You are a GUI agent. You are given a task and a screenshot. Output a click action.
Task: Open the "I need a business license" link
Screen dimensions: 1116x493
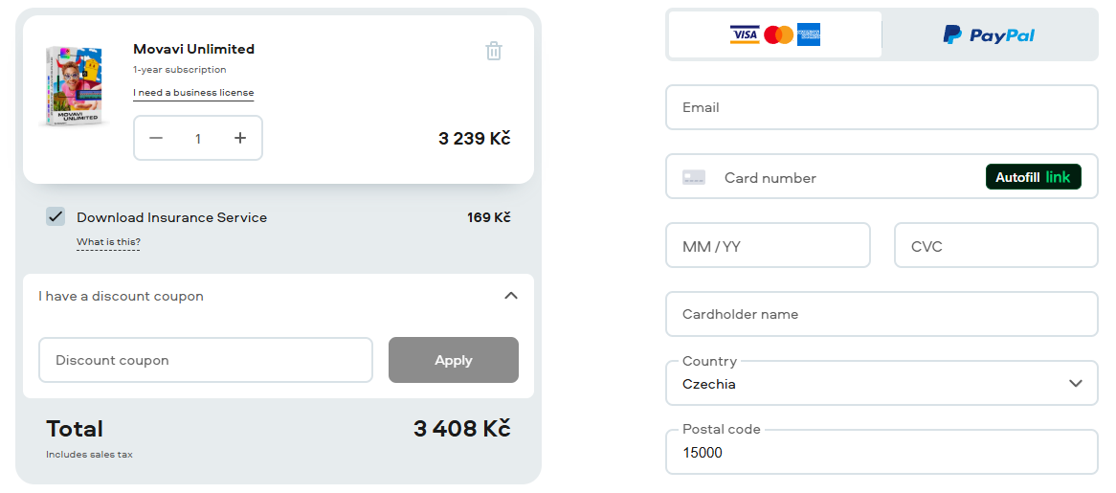193,93
